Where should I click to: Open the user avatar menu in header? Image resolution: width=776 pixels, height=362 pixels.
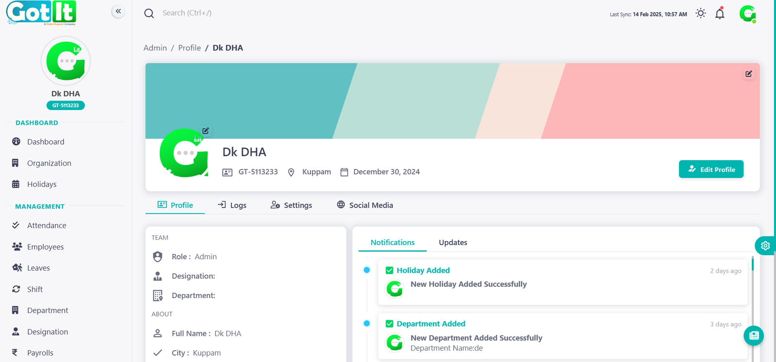[747, 14]
